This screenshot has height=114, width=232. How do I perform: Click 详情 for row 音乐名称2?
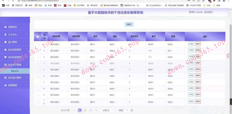pos(191,101)
